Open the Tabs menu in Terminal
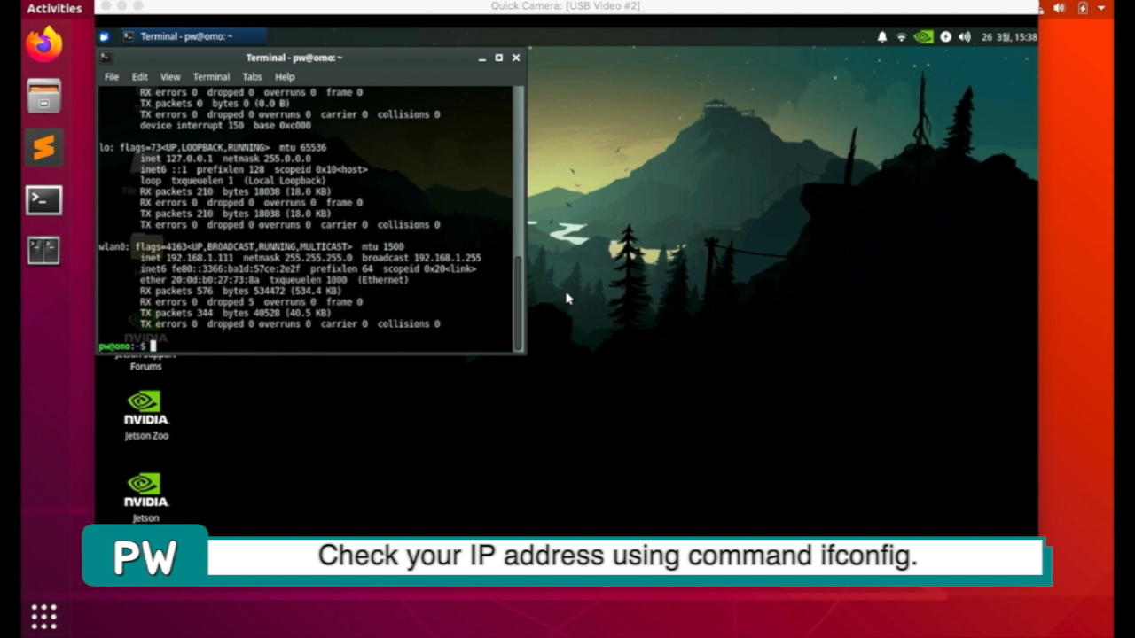The width and height of the screenshot is (1135, 638). pos(252,77)
